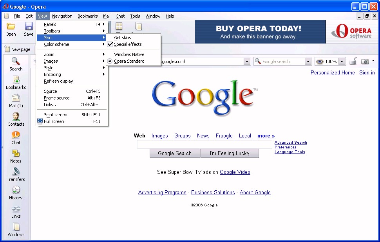Expand the Color scheme submenu
Screen dimensions: 380x242
(x=71, y=44)
